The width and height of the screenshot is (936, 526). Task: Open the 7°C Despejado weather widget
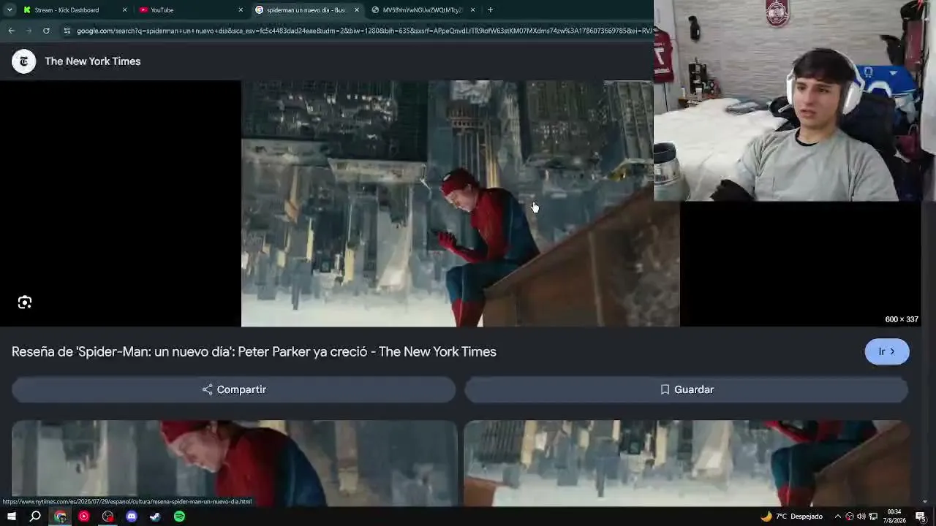[x=792, y=517]
